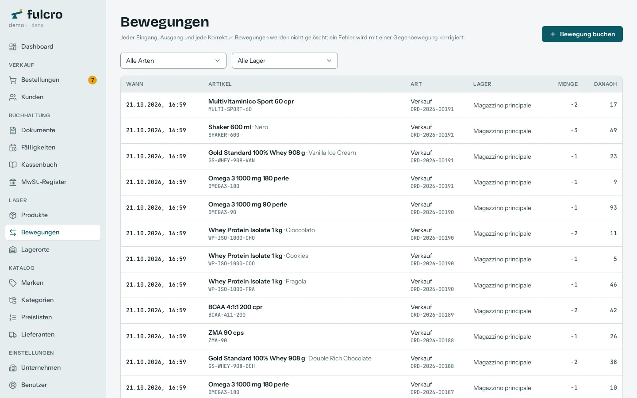Image resolution: width=637 pixels, height=398 pixels.
Task: Click the orange 7 badge on Bestellungen
Action: pos(92,80)
